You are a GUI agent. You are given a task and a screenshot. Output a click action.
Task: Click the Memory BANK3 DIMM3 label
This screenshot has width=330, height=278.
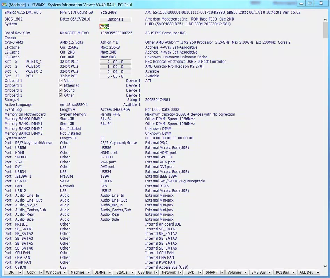point(24,133)
